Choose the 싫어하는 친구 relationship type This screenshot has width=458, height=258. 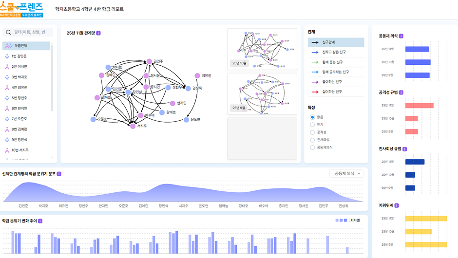pyautogui.click(x=336, y=92)
